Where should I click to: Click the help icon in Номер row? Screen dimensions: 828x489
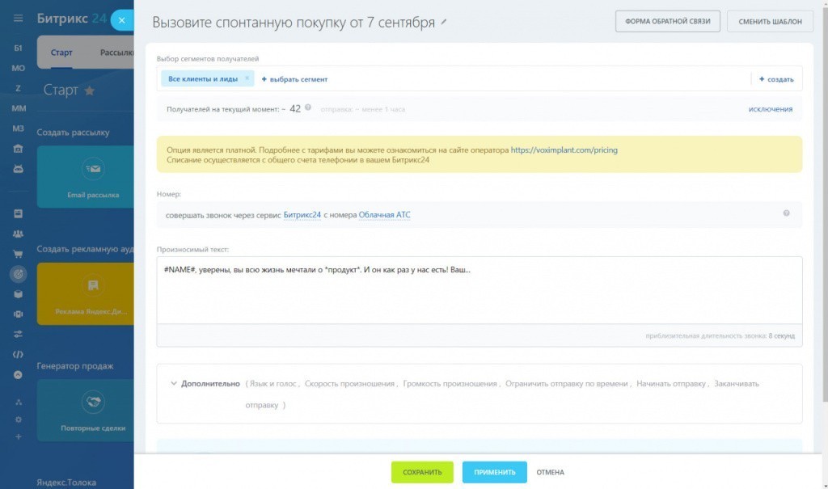pyautogui.click(x=786, y=213)
